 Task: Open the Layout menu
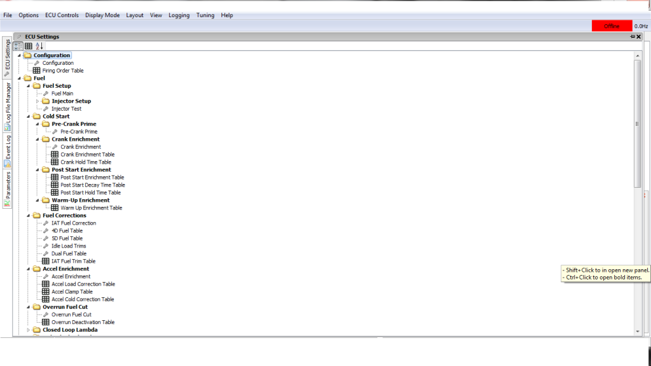(135, 15)
